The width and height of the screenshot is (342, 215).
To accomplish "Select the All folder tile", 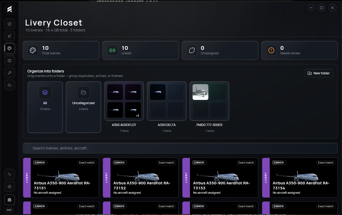I will click(45, 107).
